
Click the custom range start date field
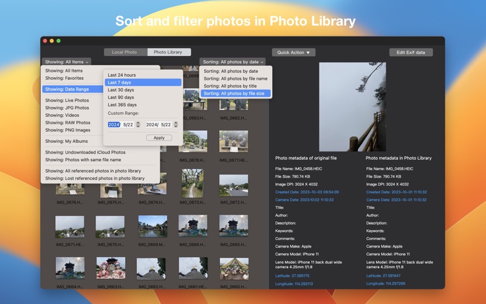[121, 125]
